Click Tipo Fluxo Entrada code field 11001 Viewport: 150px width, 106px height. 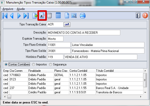click(59, 45)
